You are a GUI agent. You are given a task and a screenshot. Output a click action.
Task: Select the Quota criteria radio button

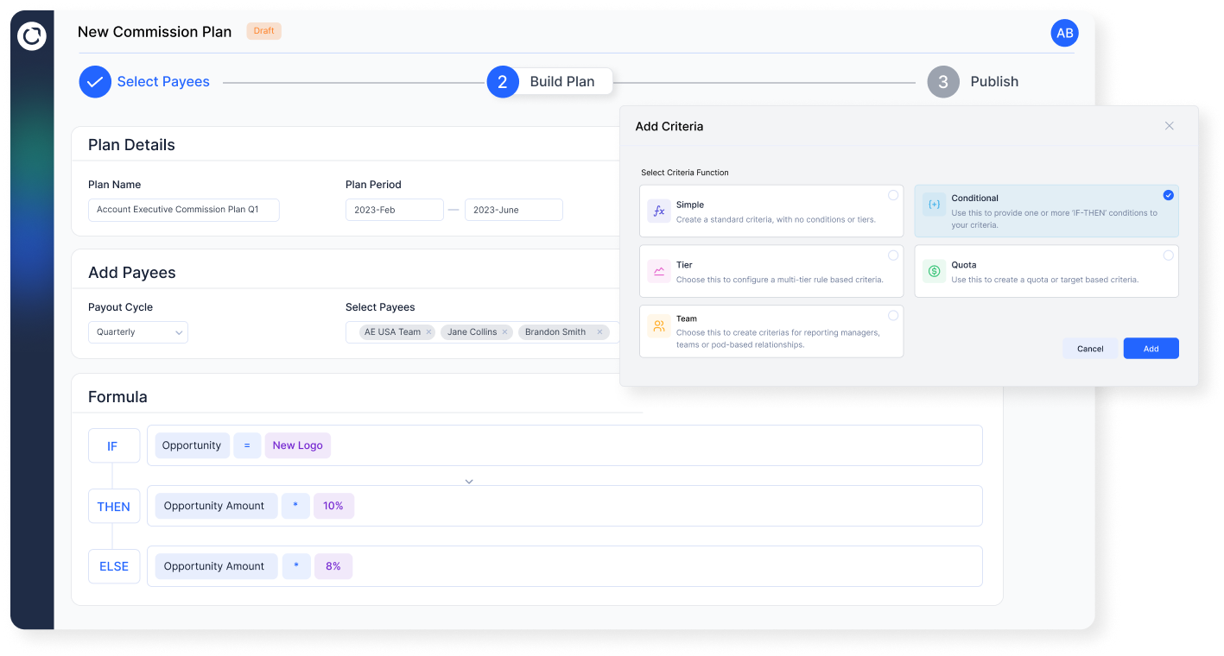click(x=1169, y=255)
